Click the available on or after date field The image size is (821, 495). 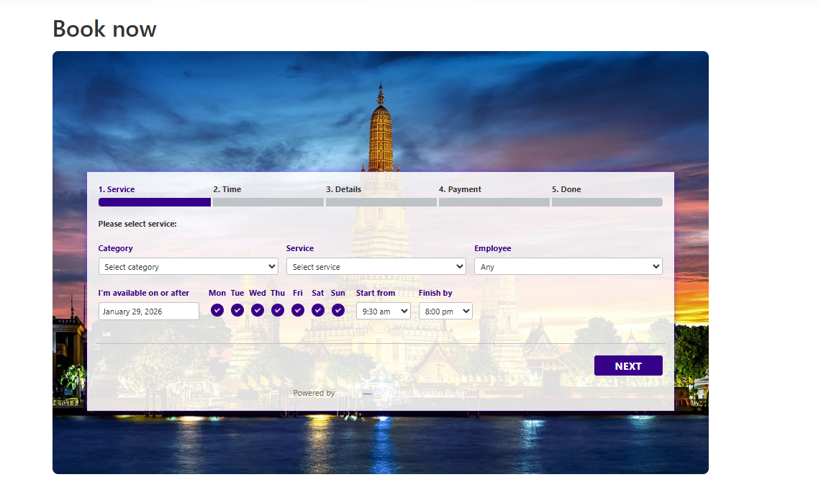pos(148,312)
